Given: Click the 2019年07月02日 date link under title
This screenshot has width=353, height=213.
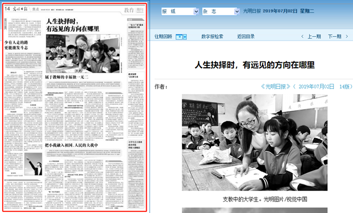Looking at the screenshot, I should click(316, 86).
